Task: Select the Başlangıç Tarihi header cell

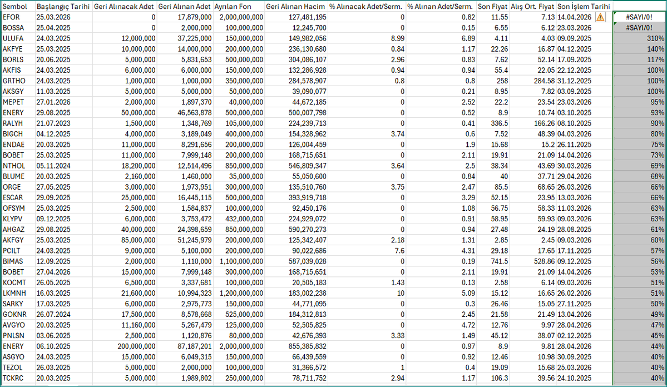Action: click(63, 6)
